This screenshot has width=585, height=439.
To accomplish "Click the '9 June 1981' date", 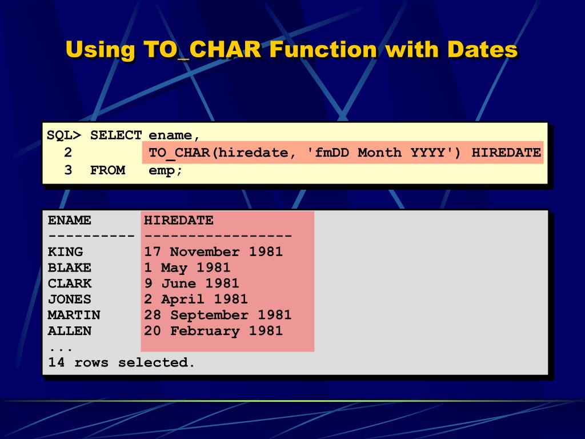I will tap(191, 284).
